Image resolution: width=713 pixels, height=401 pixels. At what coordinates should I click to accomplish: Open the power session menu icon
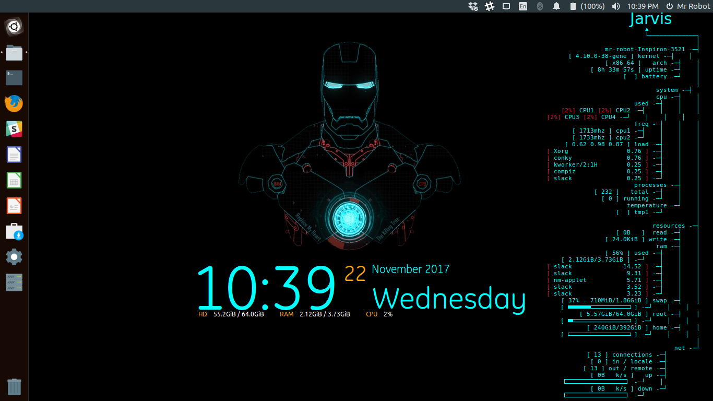[x=670, y=6]
